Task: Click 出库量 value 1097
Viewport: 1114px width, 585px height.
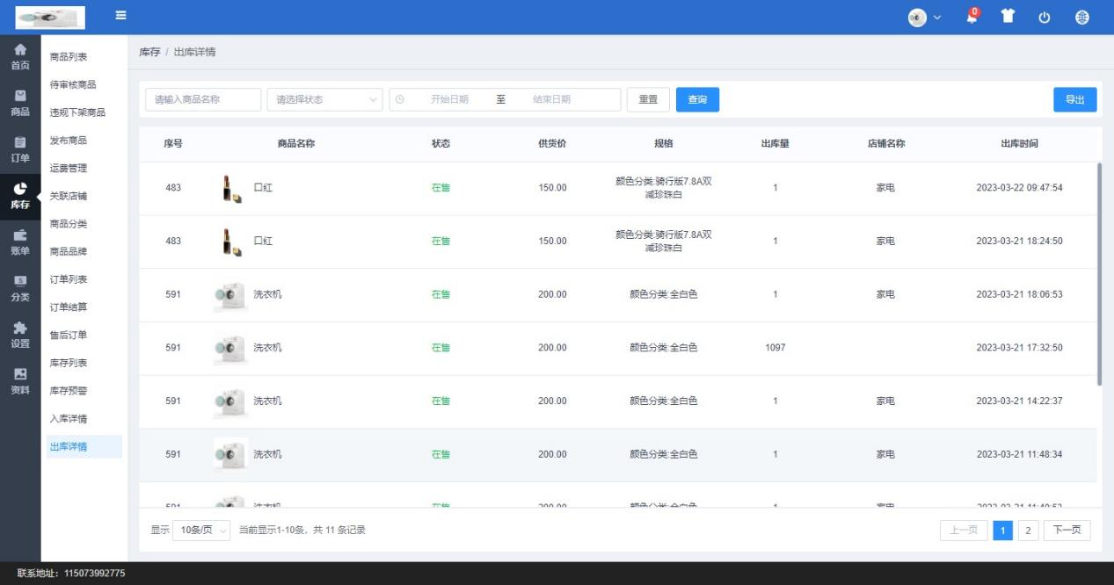Action: 775,348
